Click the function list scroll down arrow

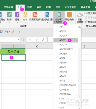pyautogui.click(x=79, y=108)
